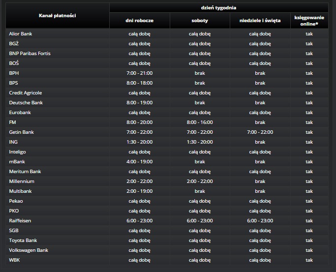Click FM Saturday hours 8:00 - 16:00
336x272 pixels.
(200, 122)
